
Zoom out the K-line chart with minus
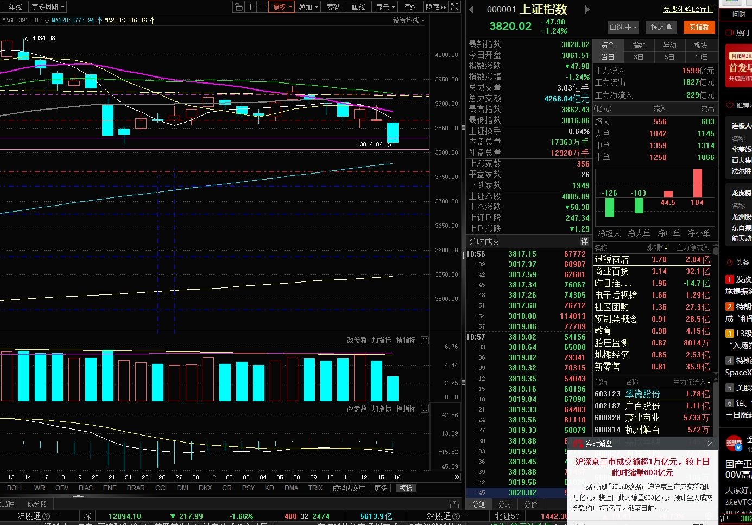(x=262, y=7)
